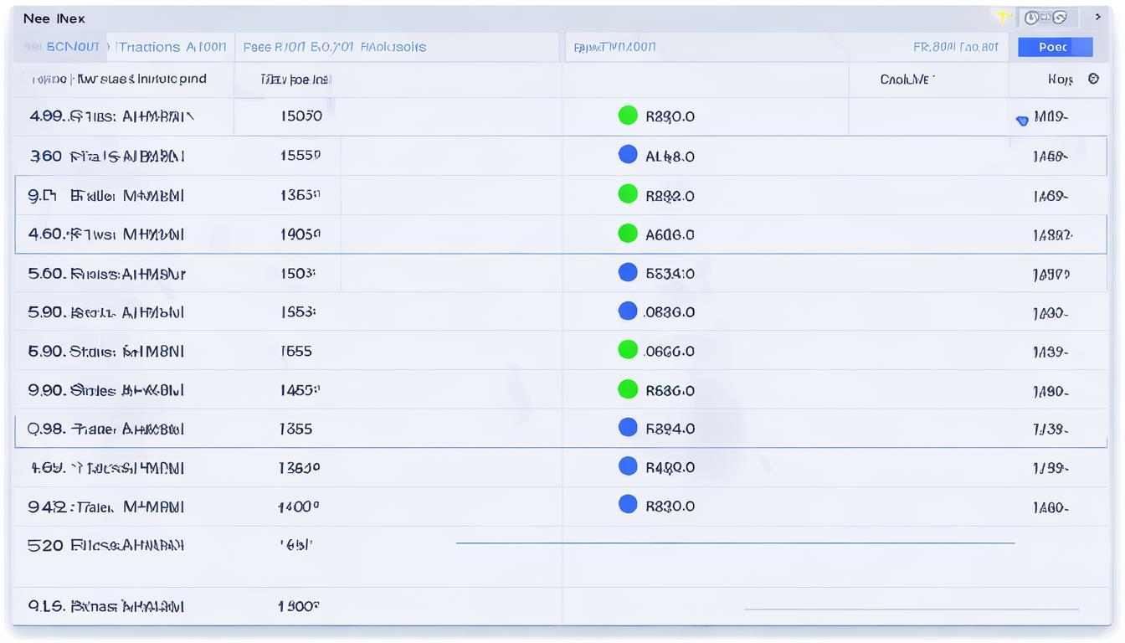The height and width of the screenshot is (643, 1125).
Task: Open the Fapw TVN.00n filter field
Action: 615,47
